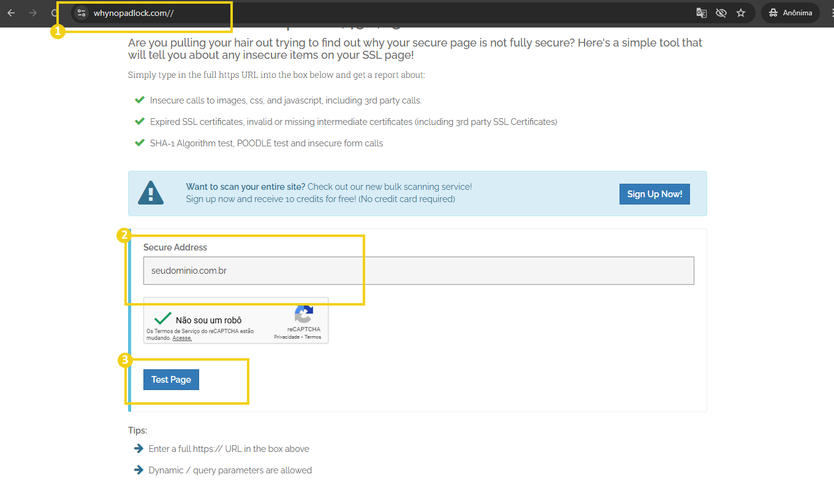Click the green checkmark beside SHA-1 Algorithm test
This screenshot has height=485, width=834.
(139, 142)
